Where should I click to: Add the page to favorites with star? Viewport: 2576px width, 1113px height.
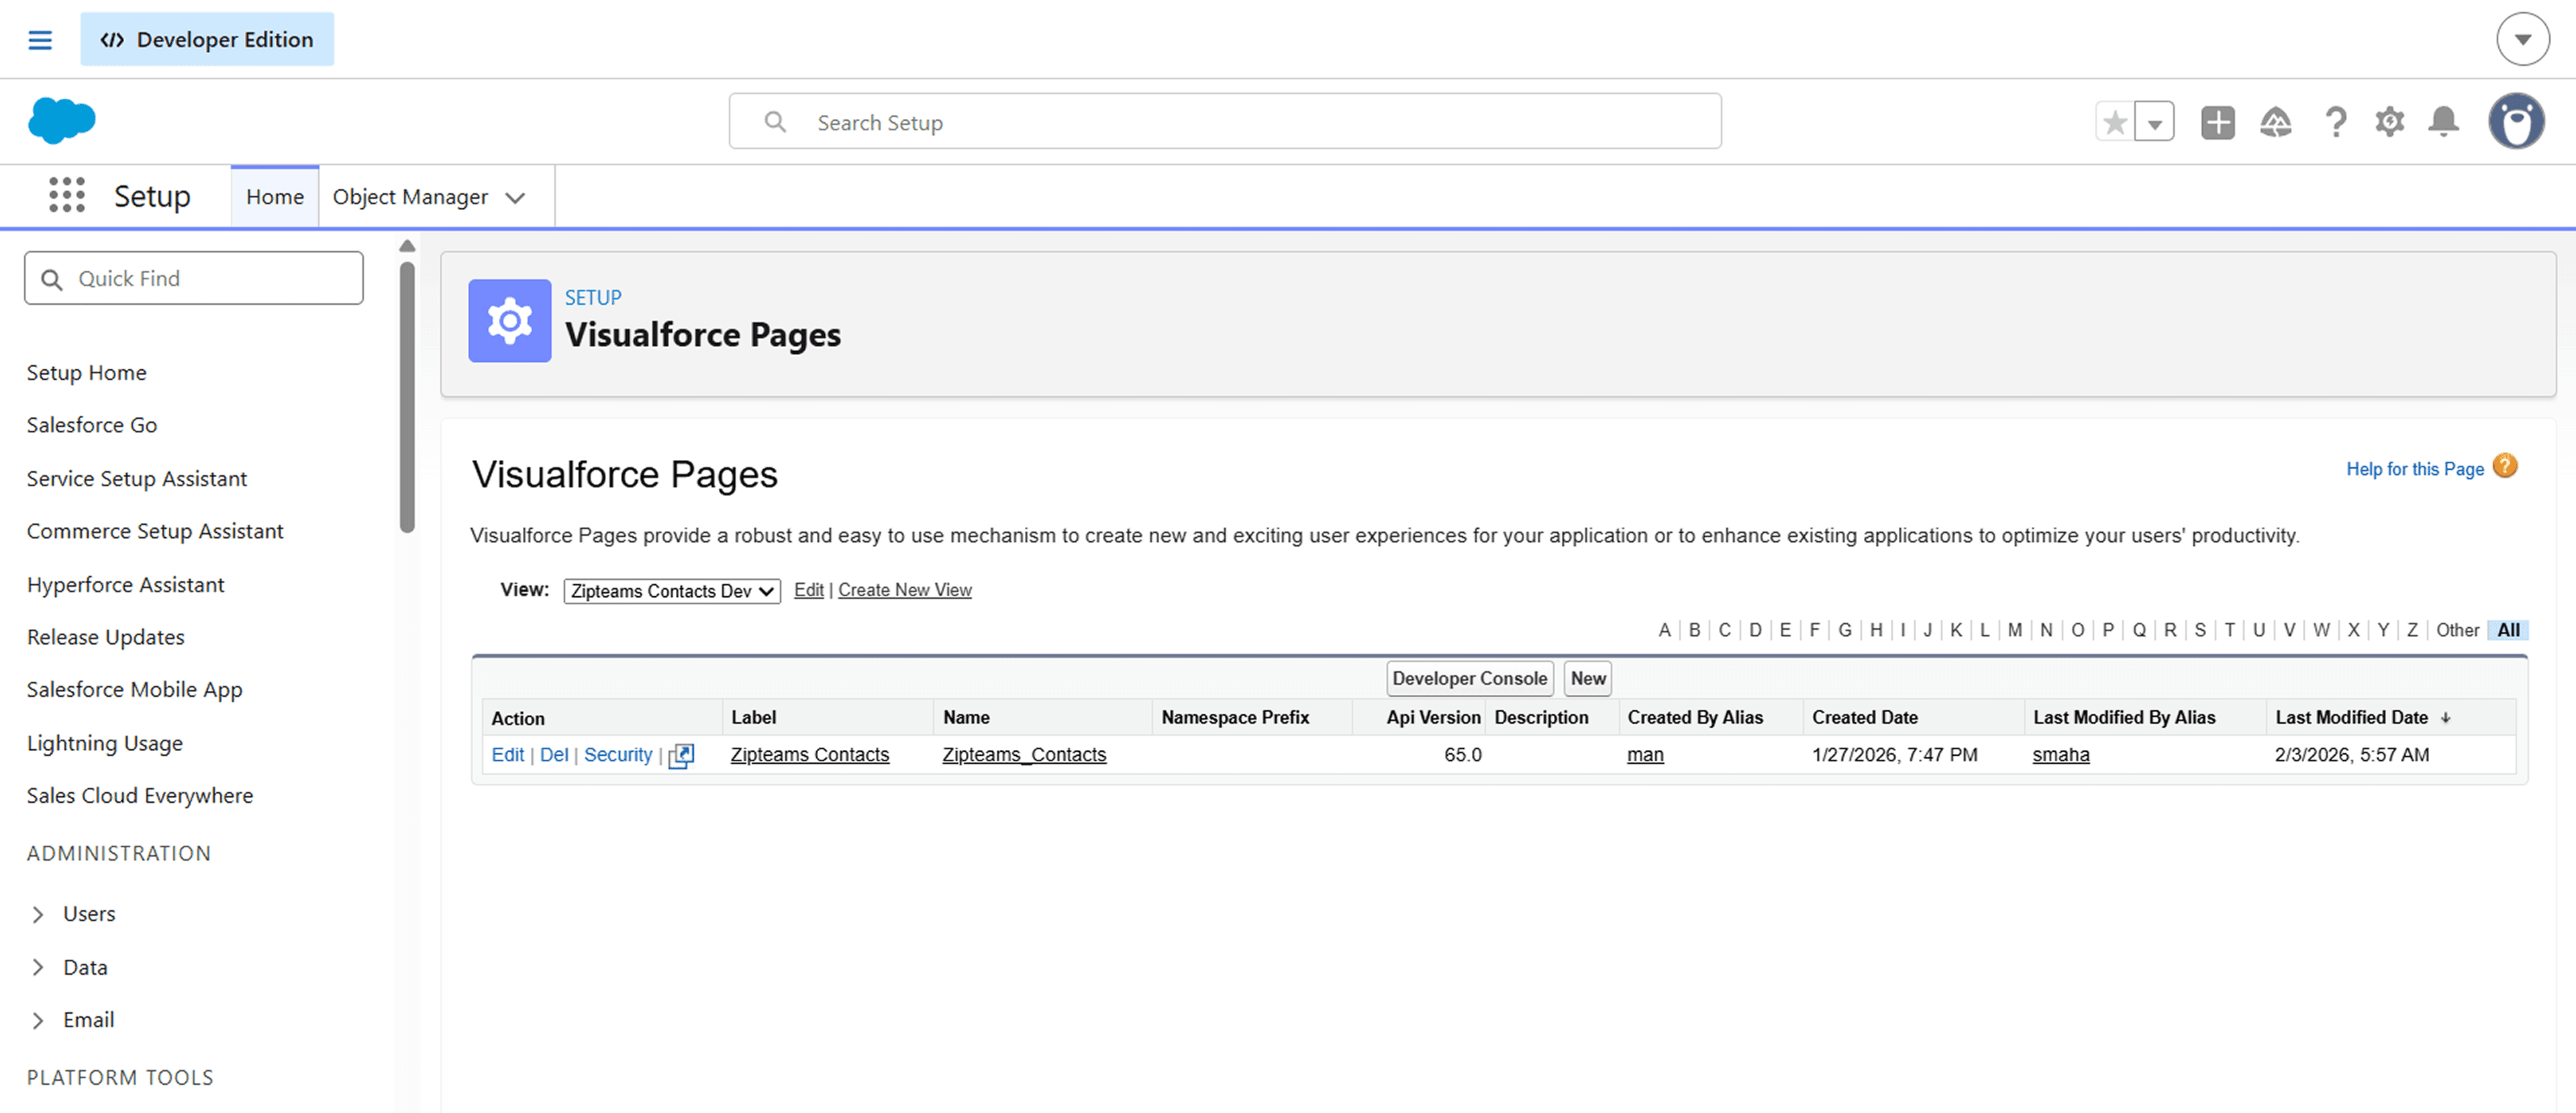pyautogui.click(x=2114, y=122)
